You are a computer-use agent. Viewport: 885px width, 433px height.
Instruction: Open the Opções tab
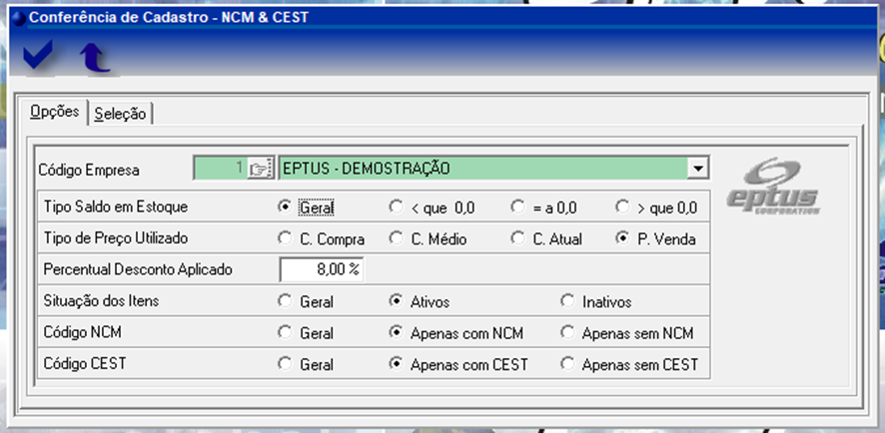coord(54,112)
